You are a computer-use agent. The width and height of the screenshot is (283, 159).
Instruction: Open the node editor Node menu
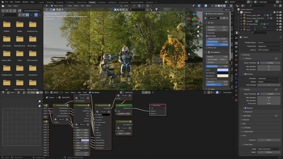coord(85,92)
